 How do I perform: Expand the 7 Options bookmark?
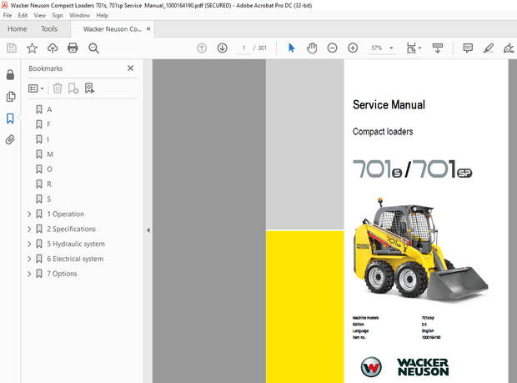coord(29,274)
